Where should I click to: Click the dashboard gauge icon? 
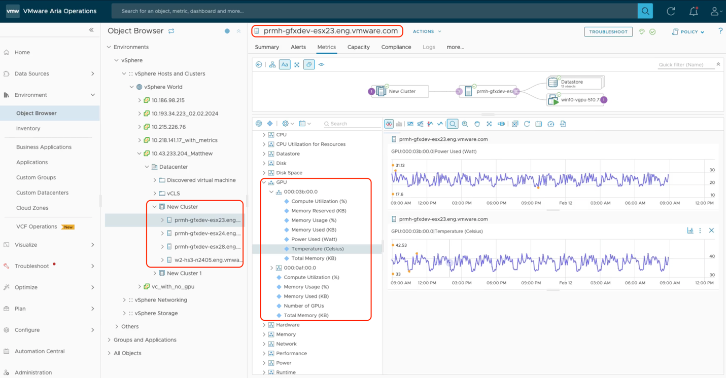[551, 124]
